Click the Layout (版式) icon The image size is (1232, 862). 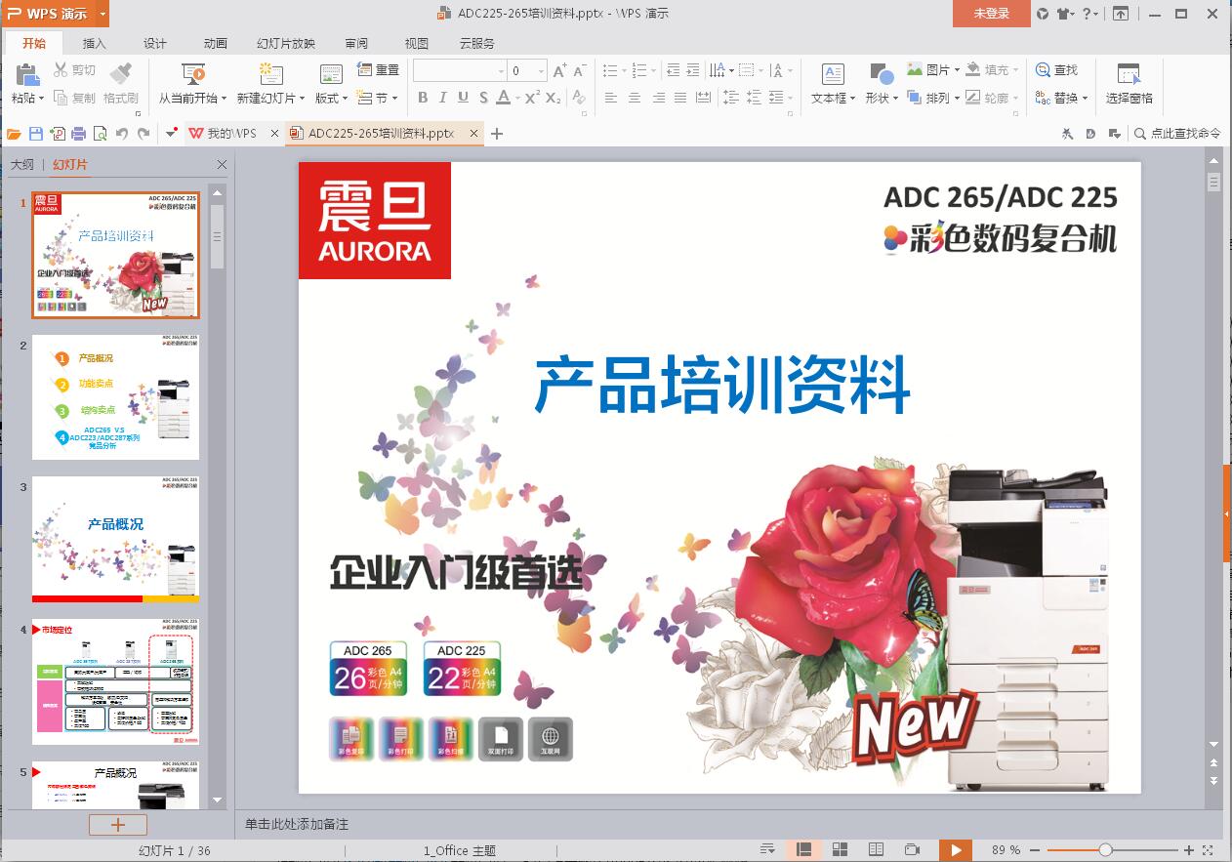point(332,74)
